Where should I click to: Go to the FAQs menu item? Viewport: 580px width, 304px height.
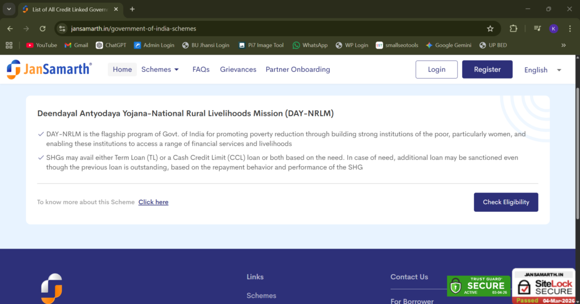click(x=201, y=70)
